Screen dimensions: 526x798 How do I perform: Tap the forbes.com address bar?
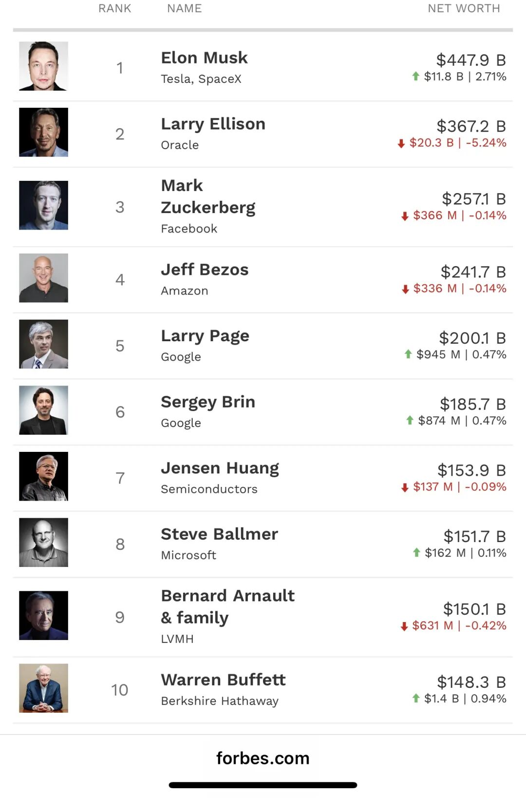point(263,758)
